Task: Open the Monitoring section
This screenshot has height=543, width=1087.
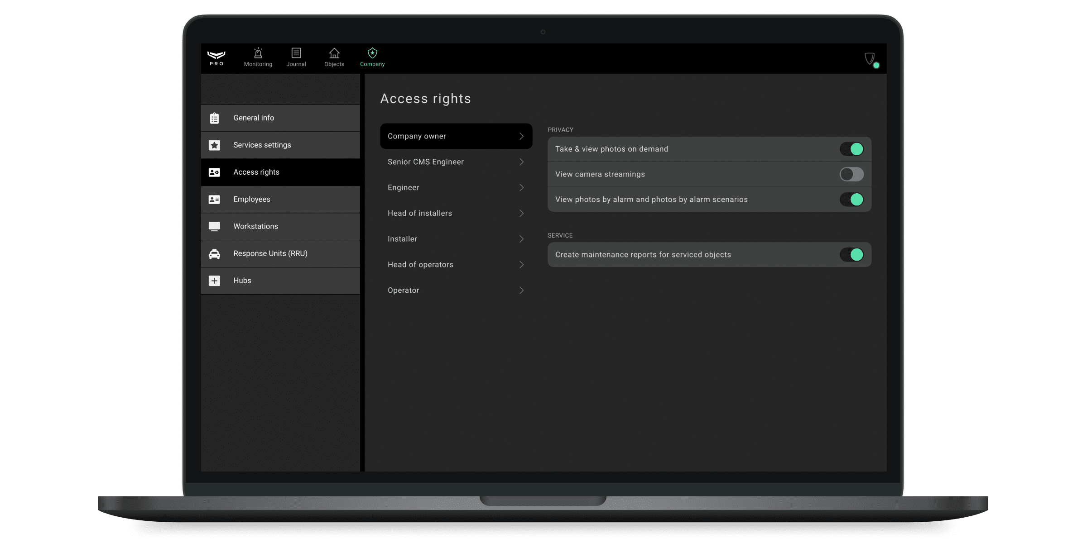Action: 258,57
